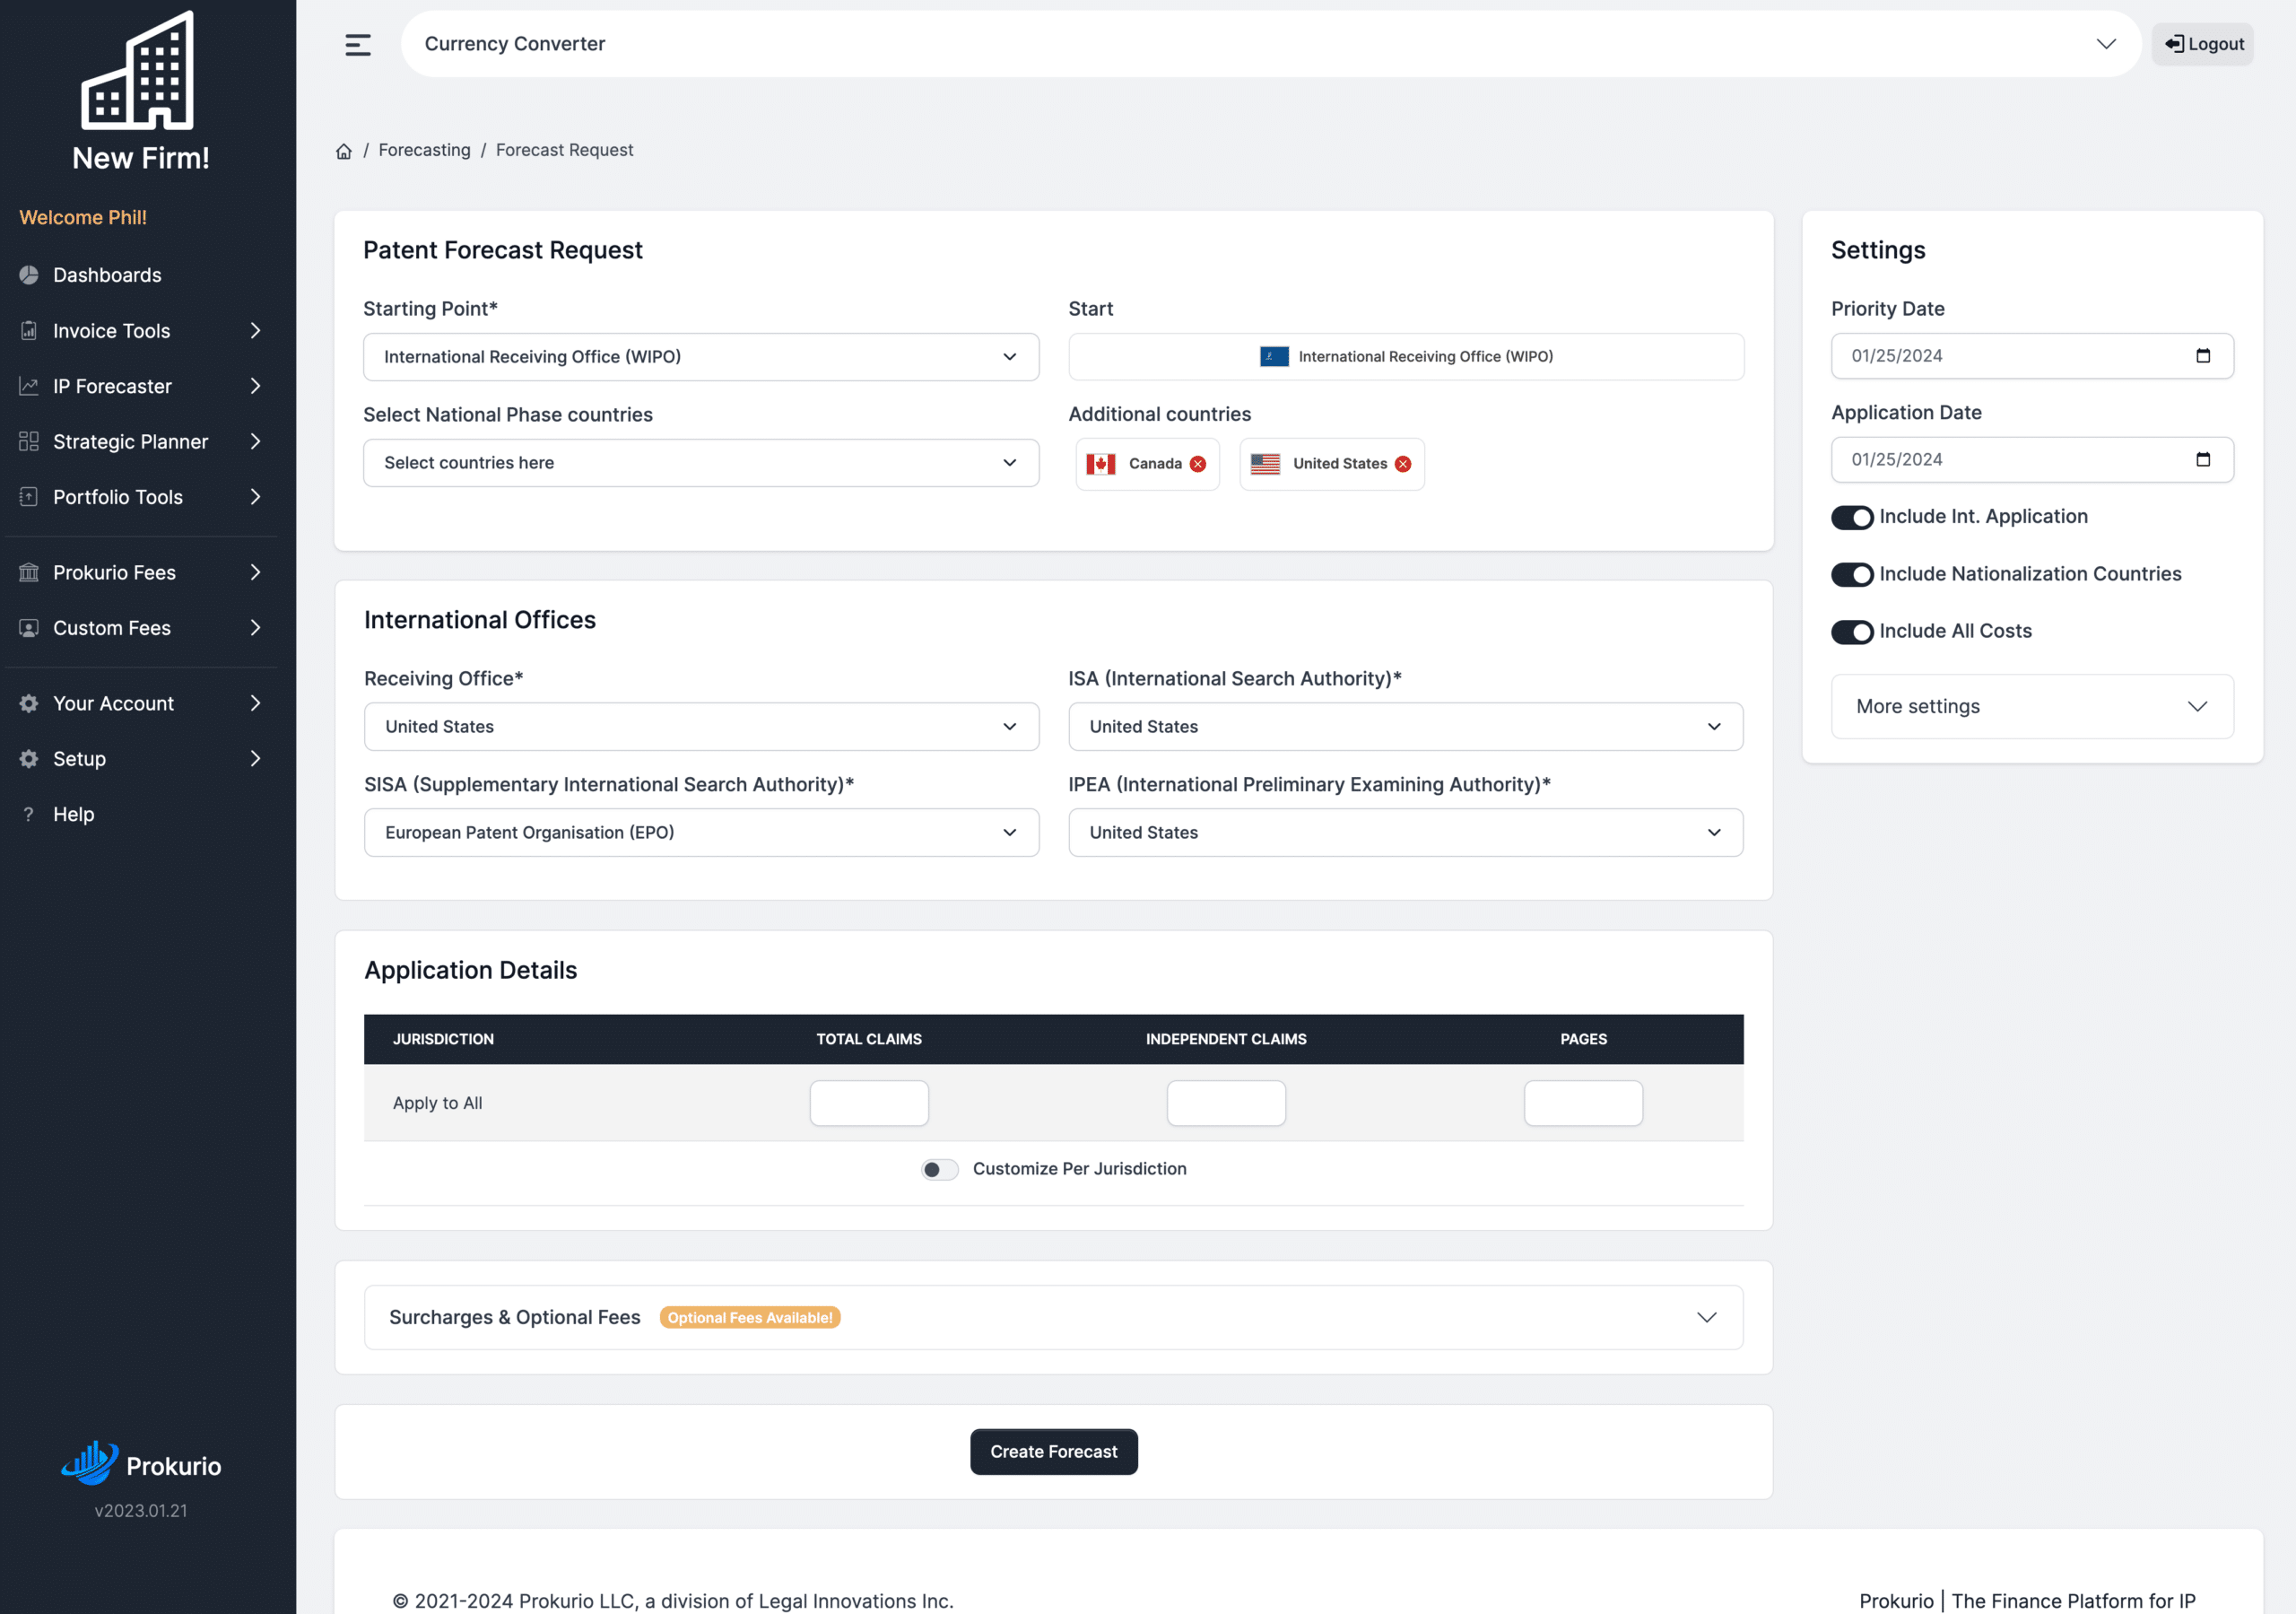Toggle Include All Costs switch
The height and width of the screenshot is (1614, 2296).
1852,632
